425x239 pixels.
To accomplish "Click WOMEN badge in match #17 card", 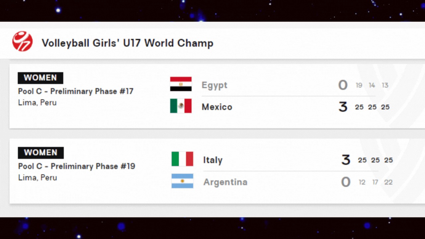I will click(x=41, y=78).
